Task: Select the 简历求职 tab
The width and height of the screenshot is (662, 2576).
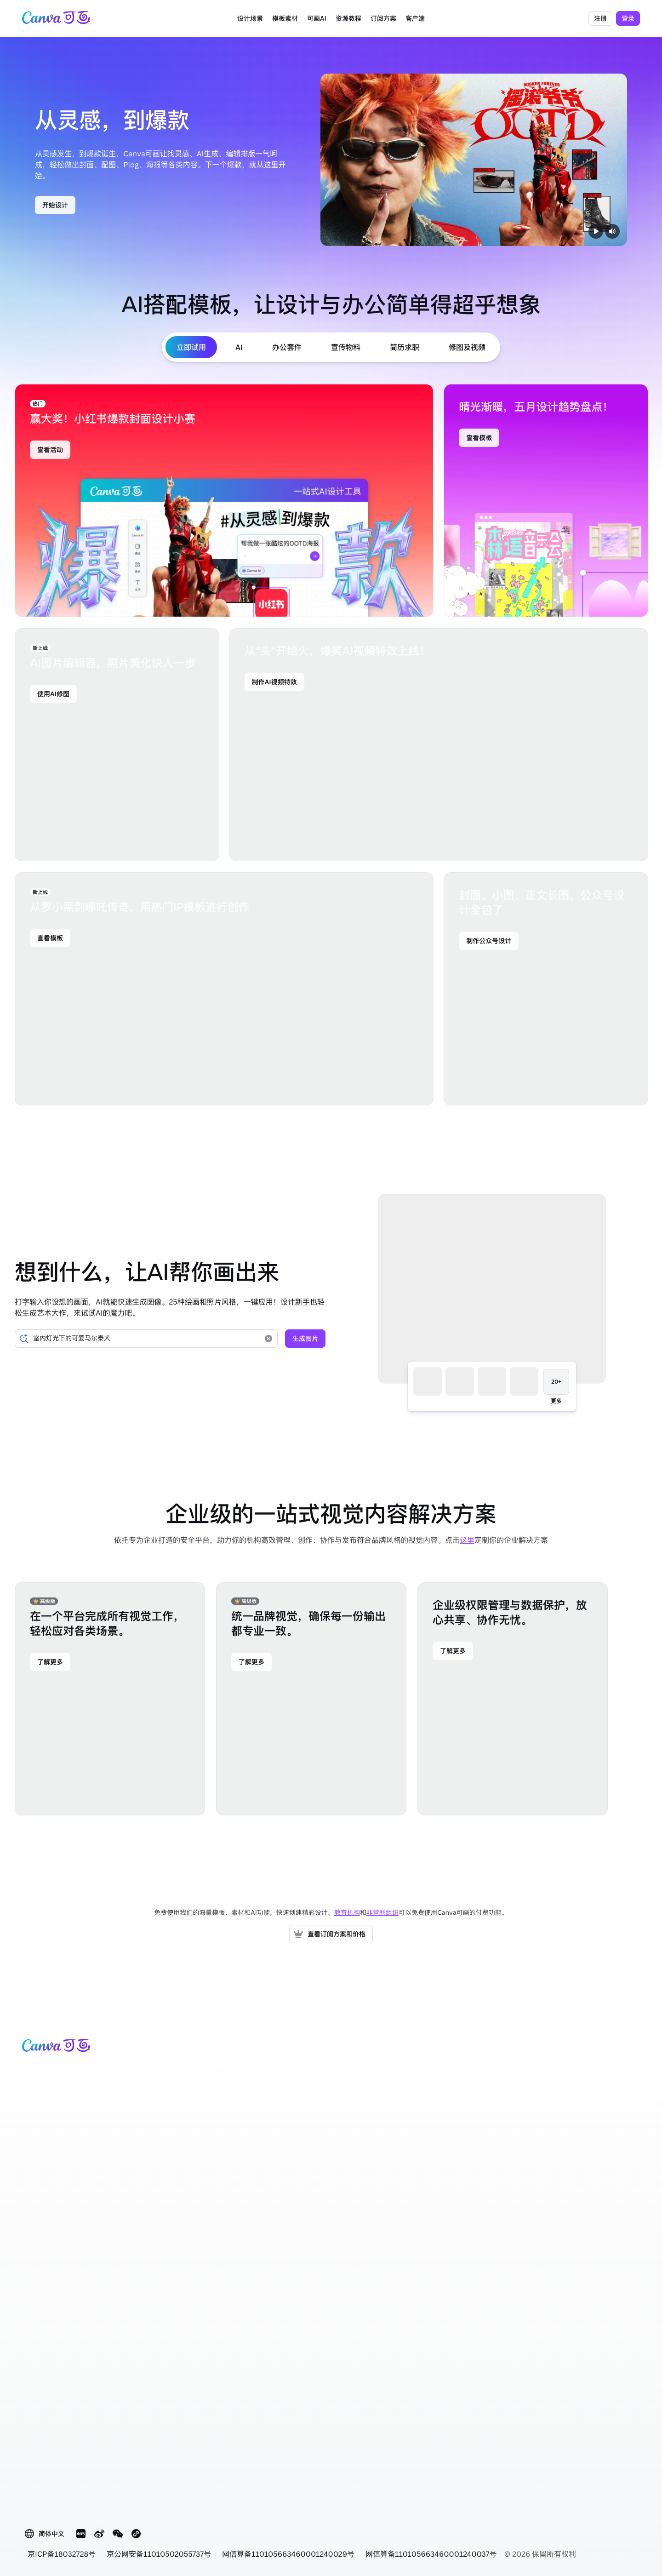Action: [405, 347]
